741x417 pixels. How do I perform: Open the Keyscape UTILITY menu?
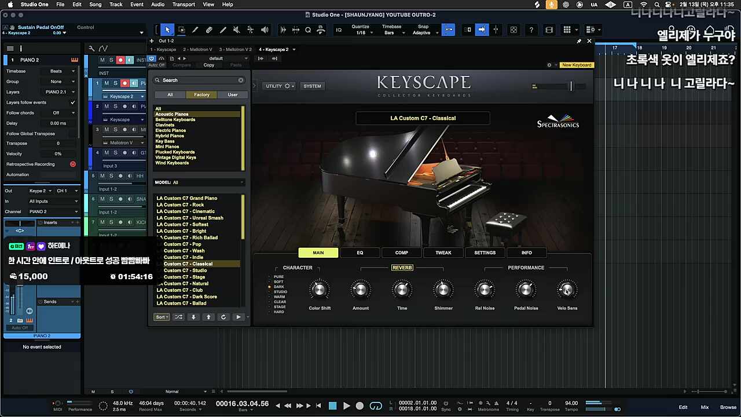click(x=280, y=86)
